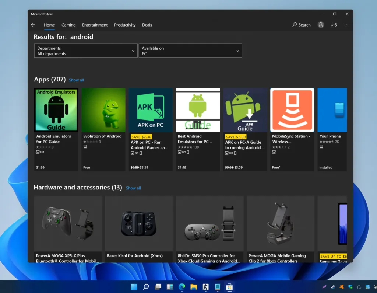Click the Free label under Evolution of Android
The image size is (377, 293).
[87, 167]
